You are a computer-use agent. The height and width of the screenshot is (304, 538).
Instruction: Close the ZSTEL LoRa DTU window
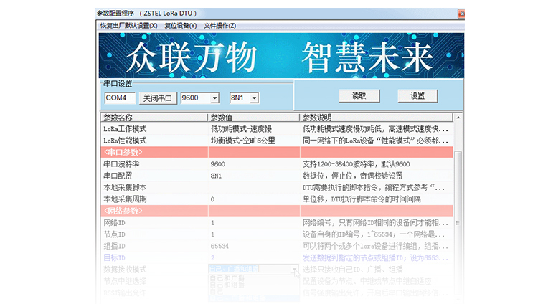(x=461, y=14)
